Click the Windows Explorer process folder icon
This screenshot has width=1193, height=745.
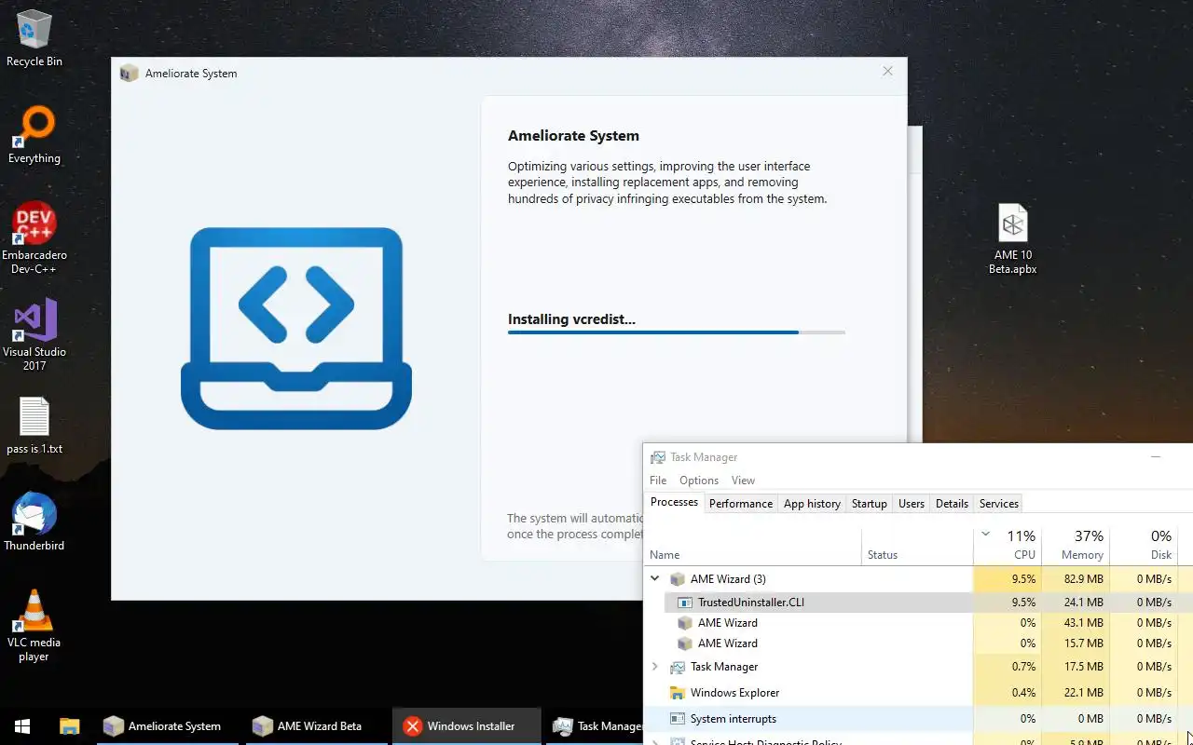pos(678,693)
